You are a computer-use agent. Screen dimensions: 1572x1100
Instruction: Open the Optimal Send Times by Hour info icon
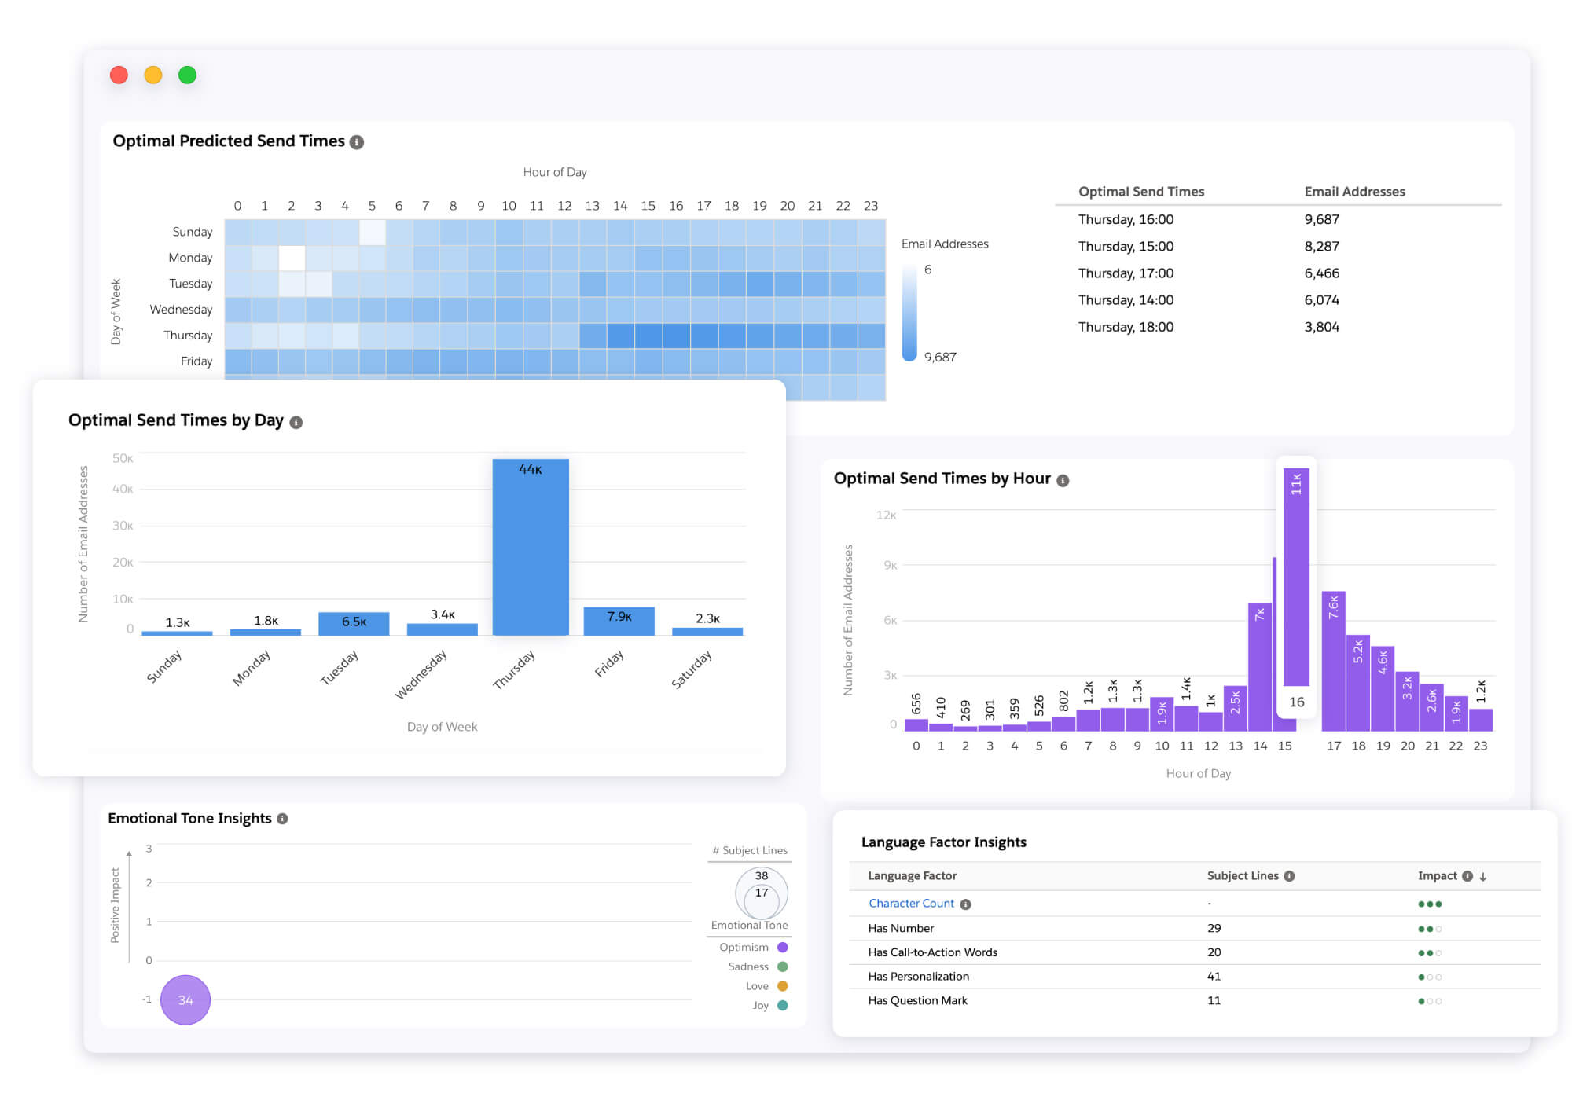tap(1064, 478)
